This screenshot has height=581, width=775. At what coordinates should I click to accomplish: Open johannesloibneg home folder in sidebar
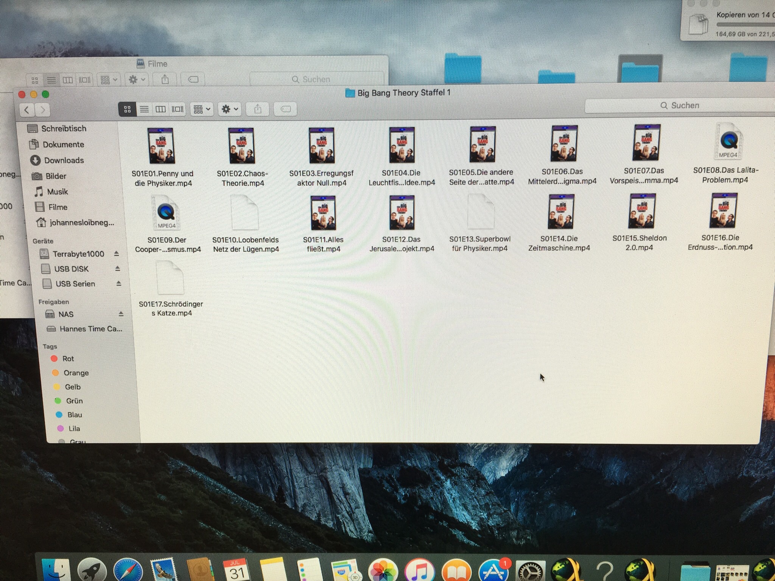click(75, 223)
